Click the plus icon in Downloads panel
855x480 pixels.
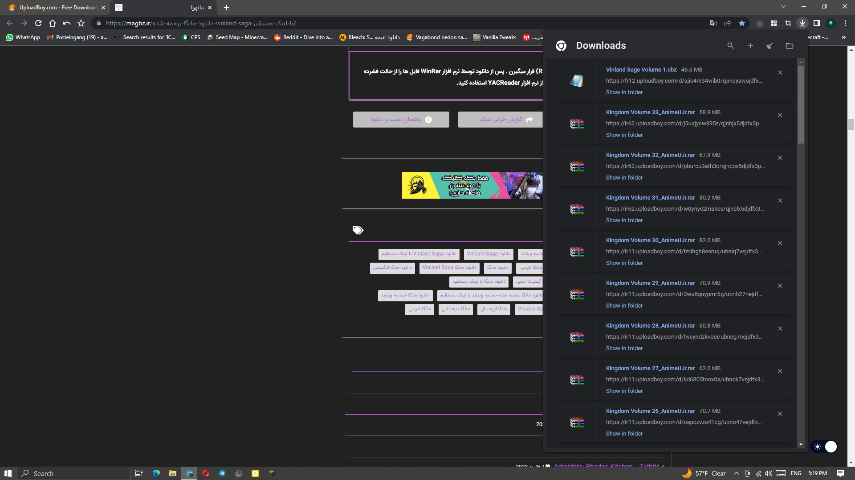pyautogui.click(x=750, y=46)
